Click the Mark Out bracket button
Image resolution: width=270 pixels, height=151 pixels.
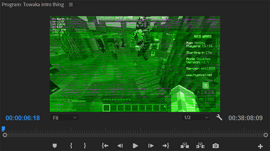click(85, 146)
